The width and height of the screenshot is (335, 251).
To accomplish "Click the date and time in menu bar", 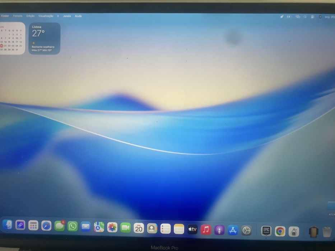I will [330, 17].
